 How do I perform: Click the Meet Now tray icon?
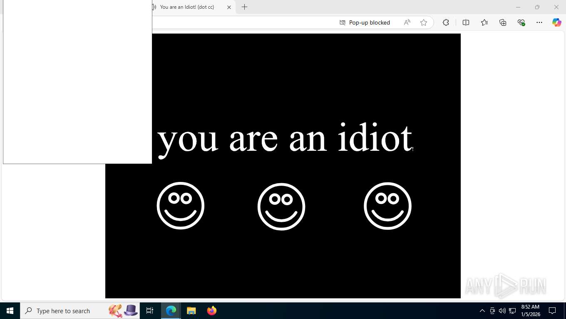coord(492,311)
